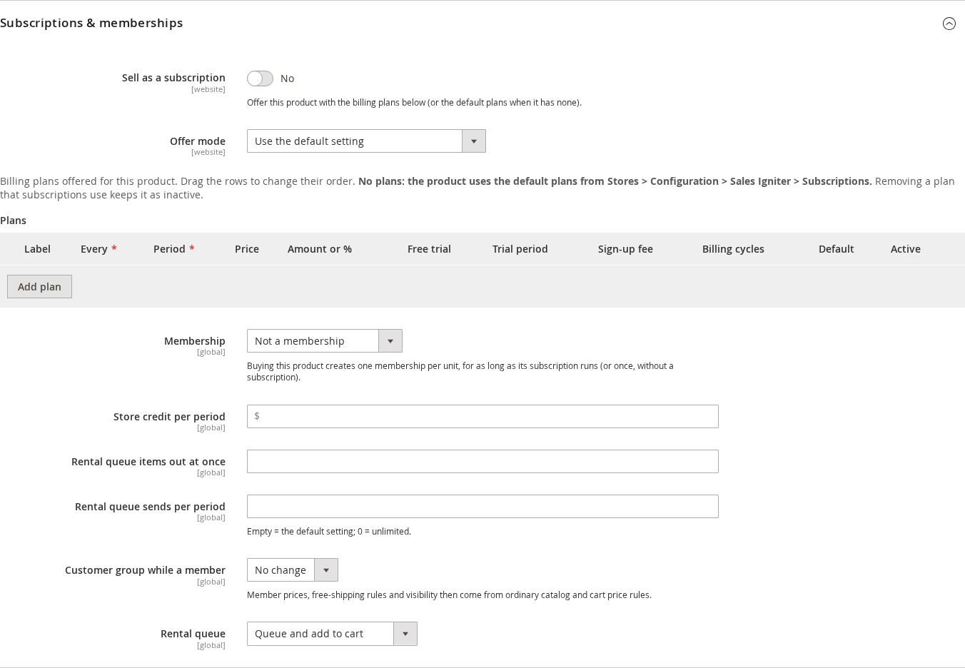Click the 'No plans: the product uses the default plans' text
The height and width of the screenshot is (668, 965).
pos(615,181)
